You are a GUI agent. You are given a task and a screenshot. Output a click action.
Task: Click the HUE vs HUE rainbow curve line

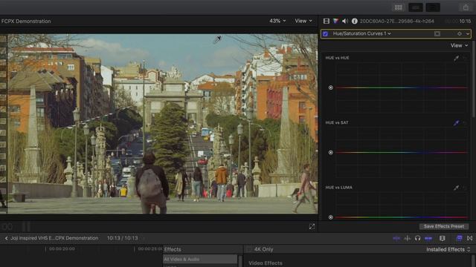coord(402,88)
